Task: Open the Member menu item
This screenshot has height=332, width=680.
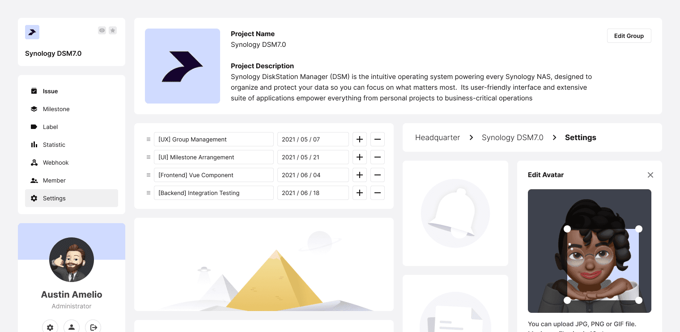Action: pyautogui.click(x=72, y=180)
